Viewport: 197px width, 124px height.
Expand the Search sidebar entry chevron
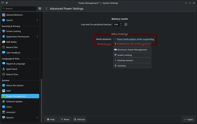[37, 20]
